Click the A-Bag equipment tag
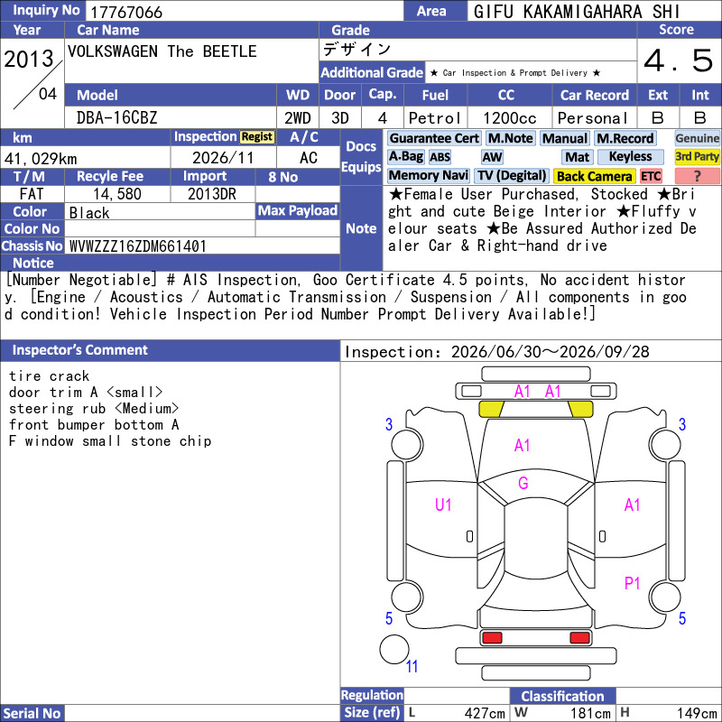The image size is (722, 722). 405,156
